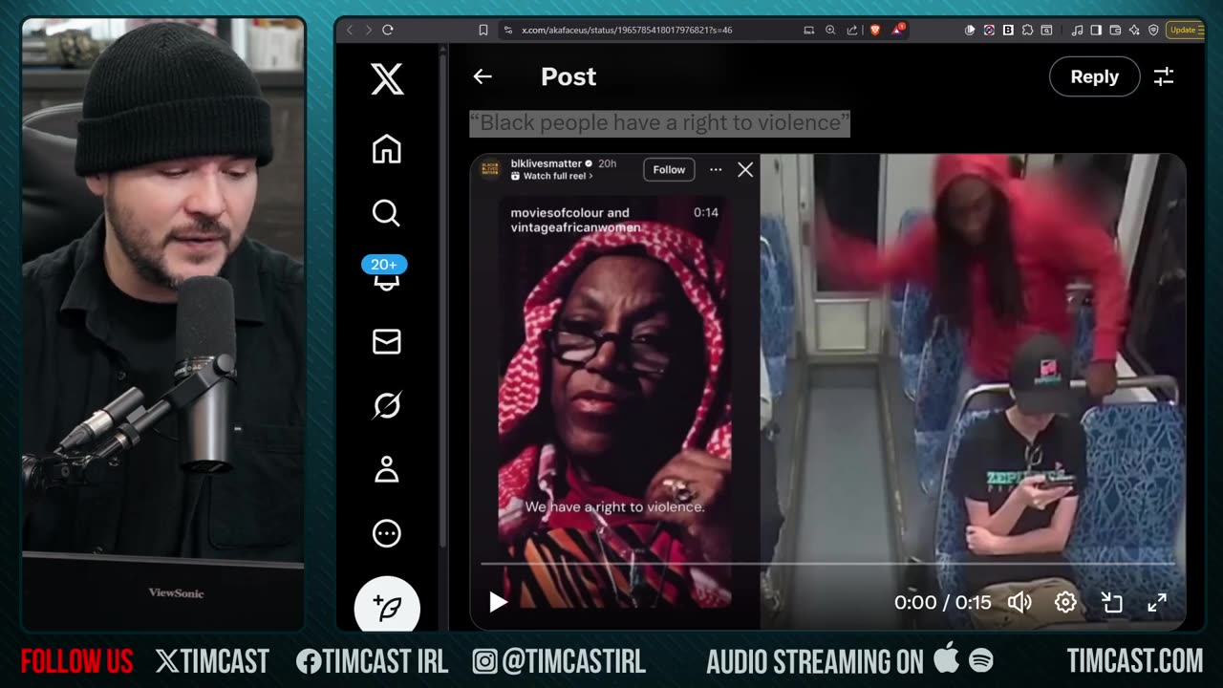Open video settings gear

(1065, 602)
